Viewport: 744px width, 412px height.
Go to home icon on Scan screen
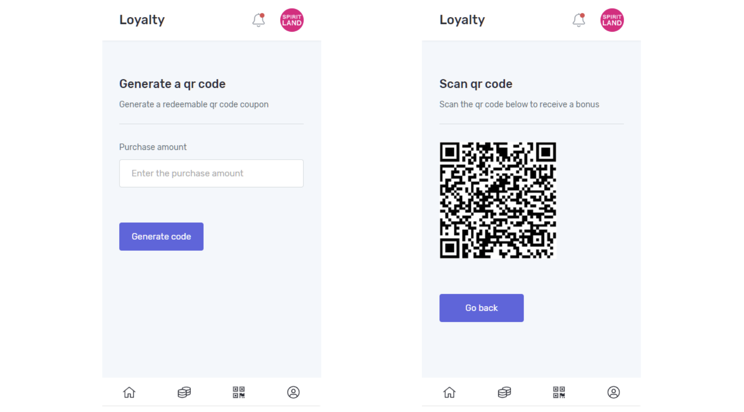(x=449, y=392)
